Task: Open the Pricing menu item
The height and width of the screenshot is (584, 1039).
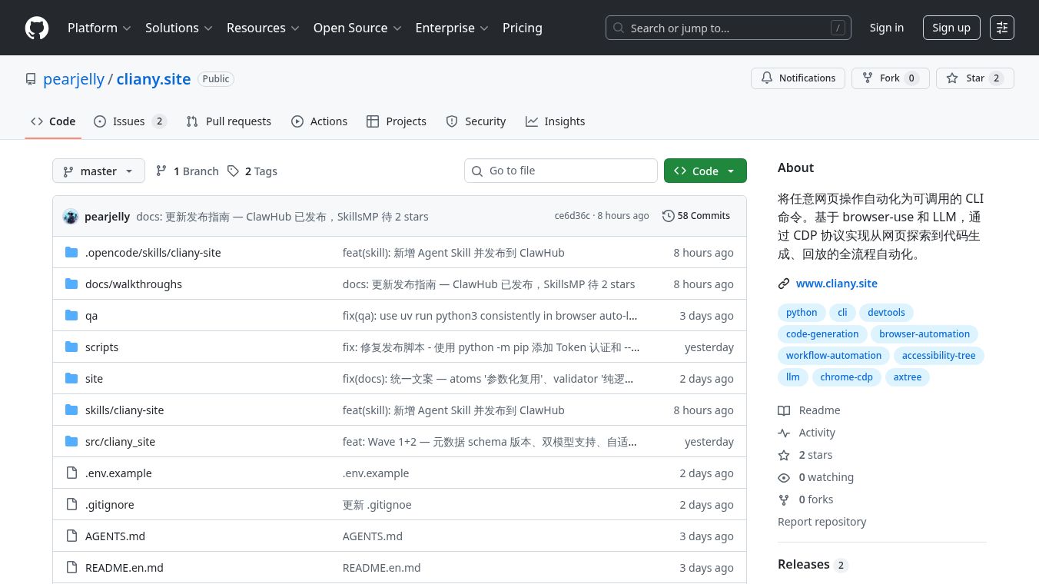Action: [523, 28]
